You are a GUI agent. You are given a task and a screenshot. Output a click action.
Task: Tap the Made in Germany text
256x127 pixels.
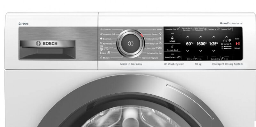(131, 64)
